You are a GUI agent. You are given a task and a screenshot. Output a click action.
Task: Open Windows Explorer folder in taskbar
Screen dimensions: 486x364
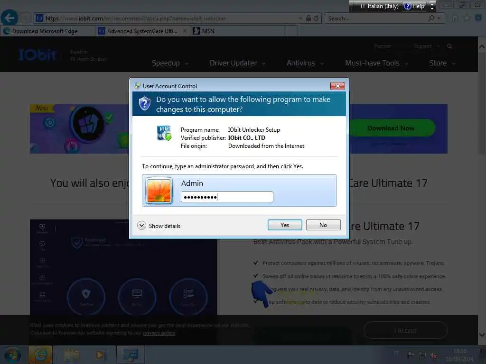[x=71, y=355]
